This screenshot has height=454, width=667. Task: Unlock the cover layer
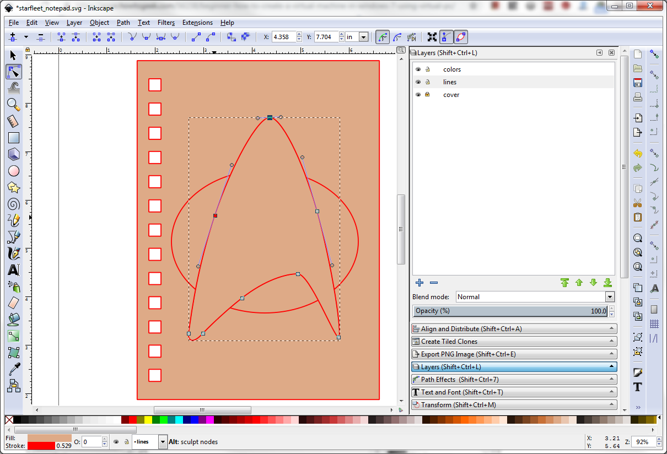click(427, 95)
